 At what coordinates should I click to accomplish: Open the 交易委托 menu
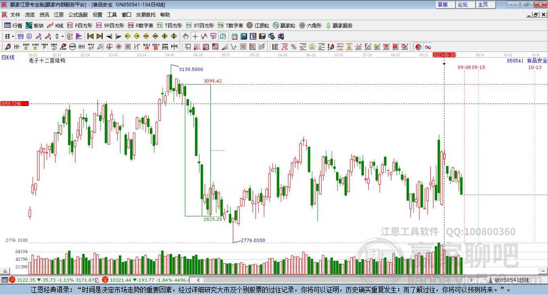(x=146, y=14)
